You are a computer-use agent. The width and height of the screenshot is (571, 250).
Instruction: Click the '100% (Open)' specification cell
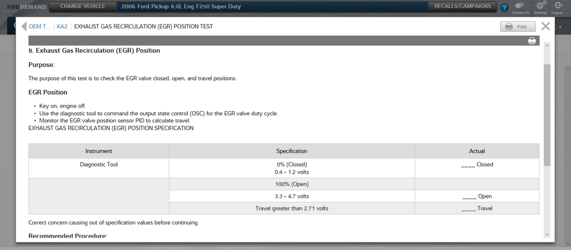(x=292, y=184)
